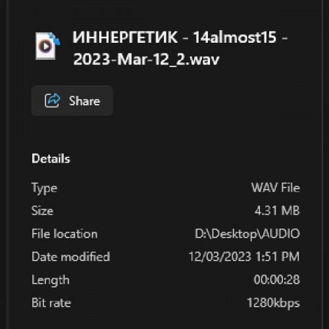Screen dimensions: 329x329
Task: Select the File location label
Action: 64,234
